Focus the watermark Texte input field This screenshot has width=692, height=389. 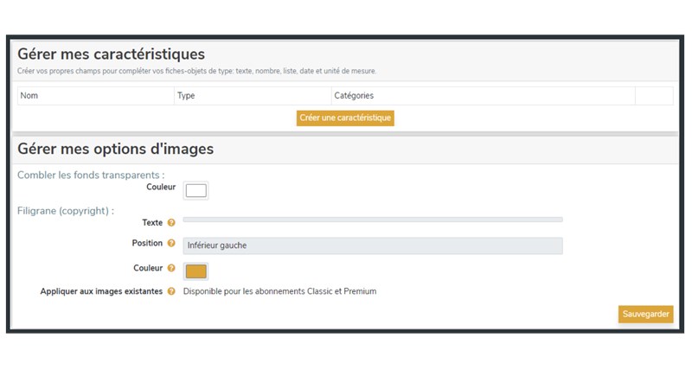pos(373,220)
